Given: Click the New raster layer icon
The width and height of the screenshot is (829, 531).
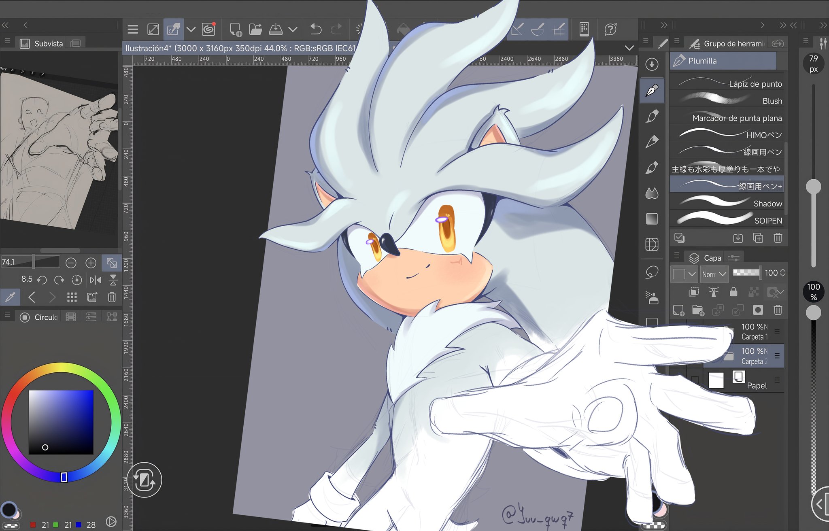Looking at the screenshot, I should point(678,310).
